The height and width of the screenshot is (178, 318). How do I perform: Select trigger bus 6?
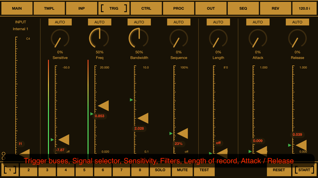(x=103, y=170)
